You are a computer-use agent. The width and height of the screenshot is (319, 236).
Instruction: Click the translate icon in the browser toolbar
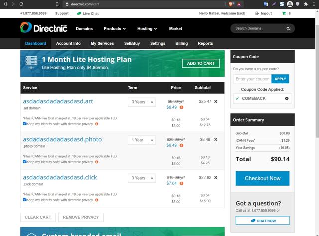(x=266, y=4)
